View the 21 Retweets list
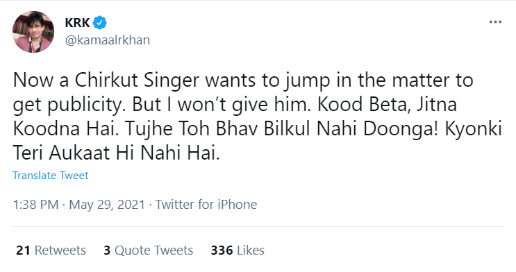The height and width of the screenshot is (272, 516). (x=51, y=250)
